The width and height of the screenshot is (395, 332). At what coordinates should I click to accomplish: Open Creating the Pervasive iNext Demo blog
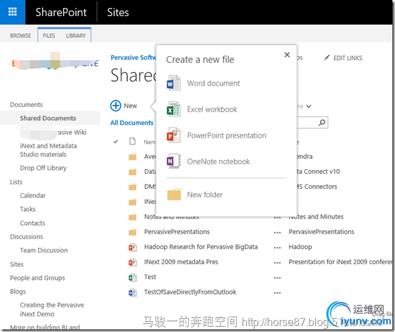tap(52, 309)
